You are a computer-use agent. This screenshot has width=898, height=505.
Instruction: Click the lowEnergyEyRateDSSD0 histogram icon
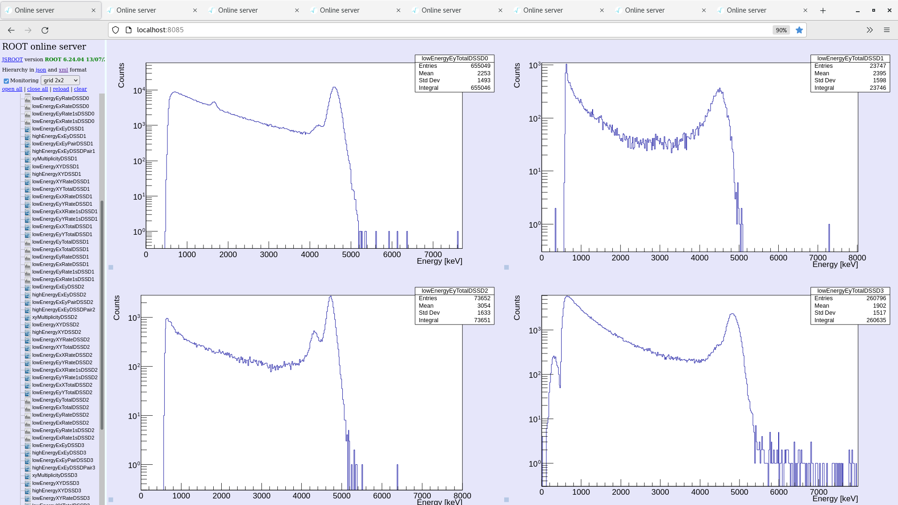point(28,99)
